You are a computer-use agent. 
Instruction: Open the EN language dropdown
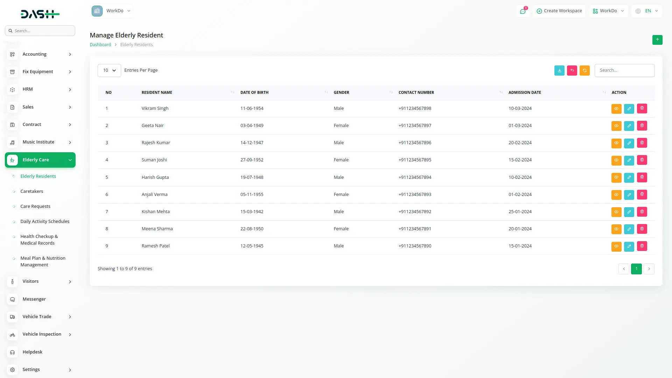point(647,11)
